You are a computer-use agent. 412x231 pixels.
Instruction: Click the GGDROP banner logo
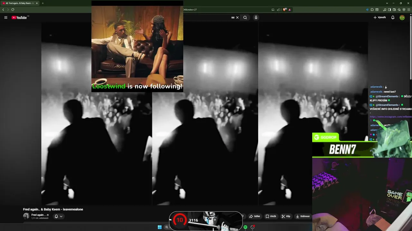pyautogui.click(x=325, y=137)
